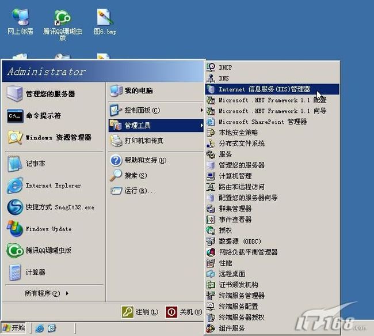Open the 服务 gears icon
The image size is (374, 336).
click(x=211, y=154)
